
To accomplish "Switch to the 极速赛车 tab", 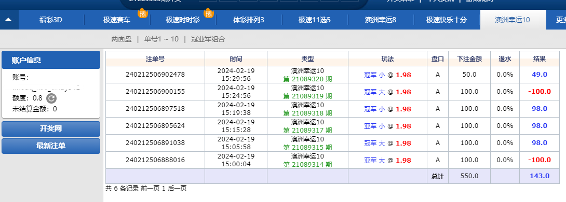I will (117, 20).
